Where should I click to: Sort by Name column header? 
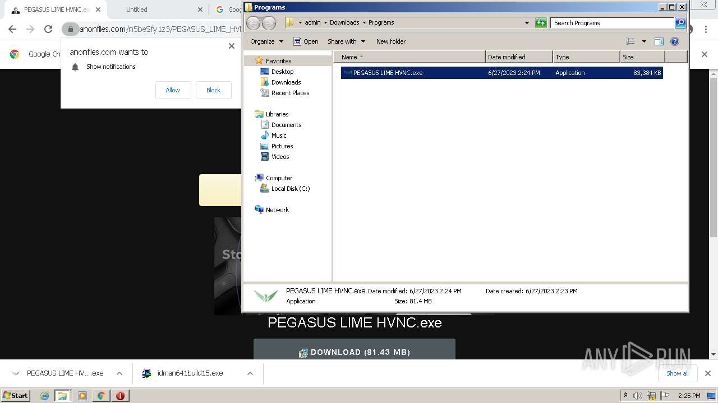click(409, 57)
